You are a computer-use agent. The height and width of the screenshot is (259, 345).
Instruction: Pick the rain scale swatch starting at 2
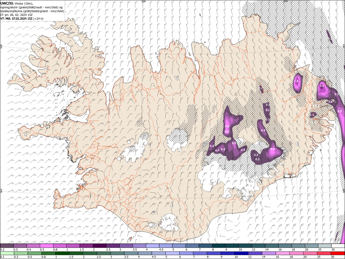pyautogui.click(x=90, y=253)
